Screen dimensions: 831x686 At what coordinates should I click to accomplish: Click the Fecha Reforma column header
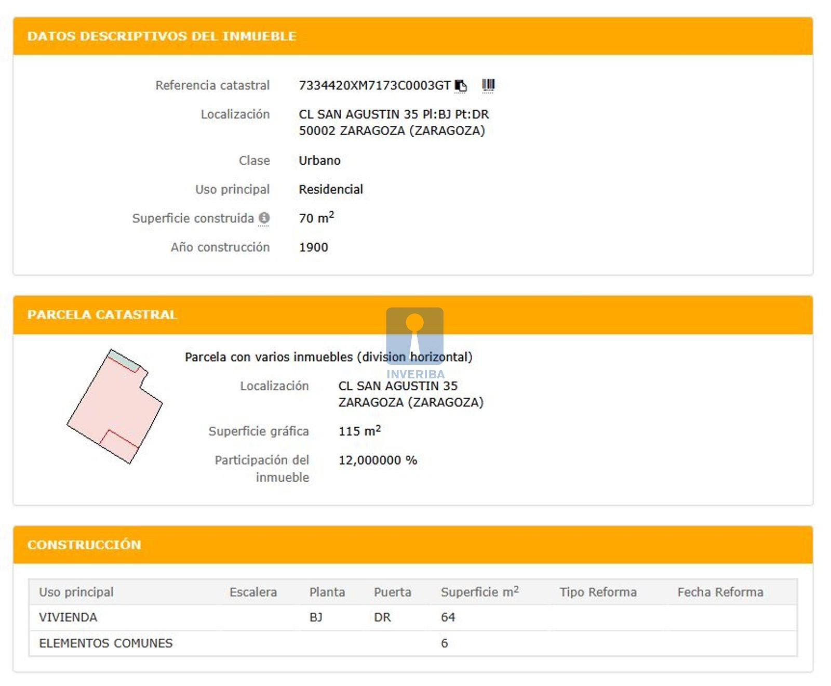pos(720,592)
